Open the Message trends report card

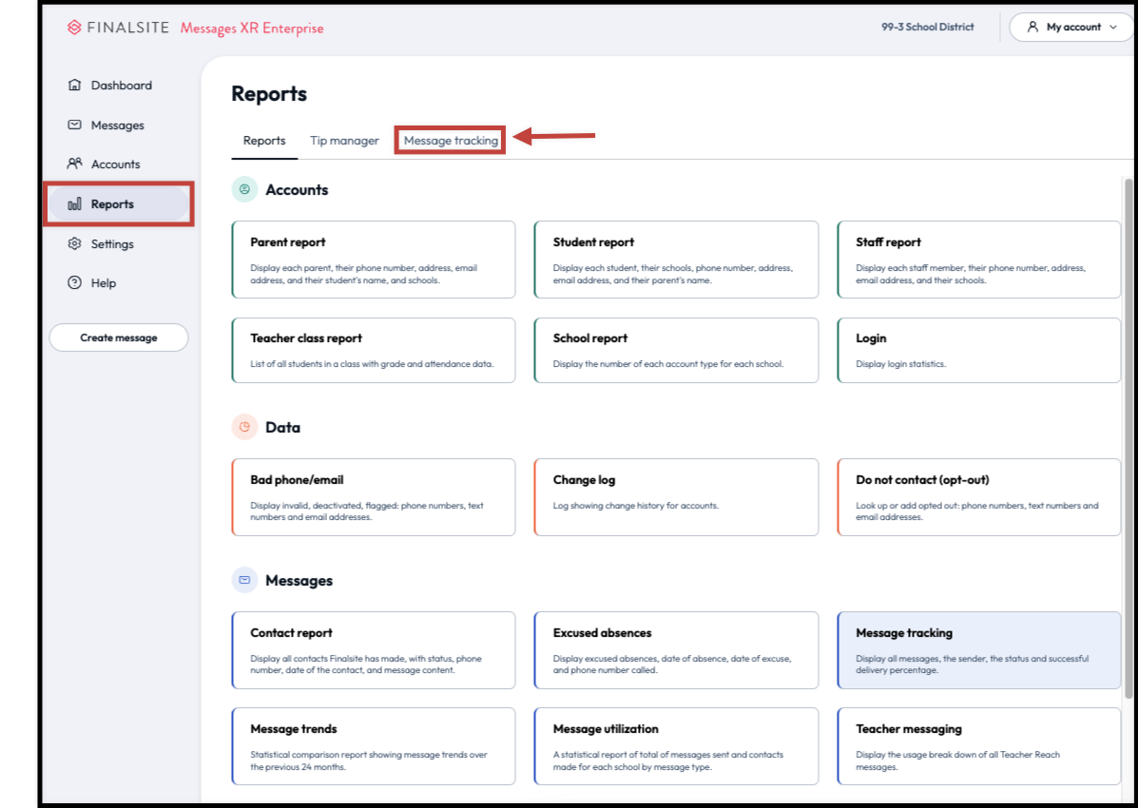coord(374,746)
